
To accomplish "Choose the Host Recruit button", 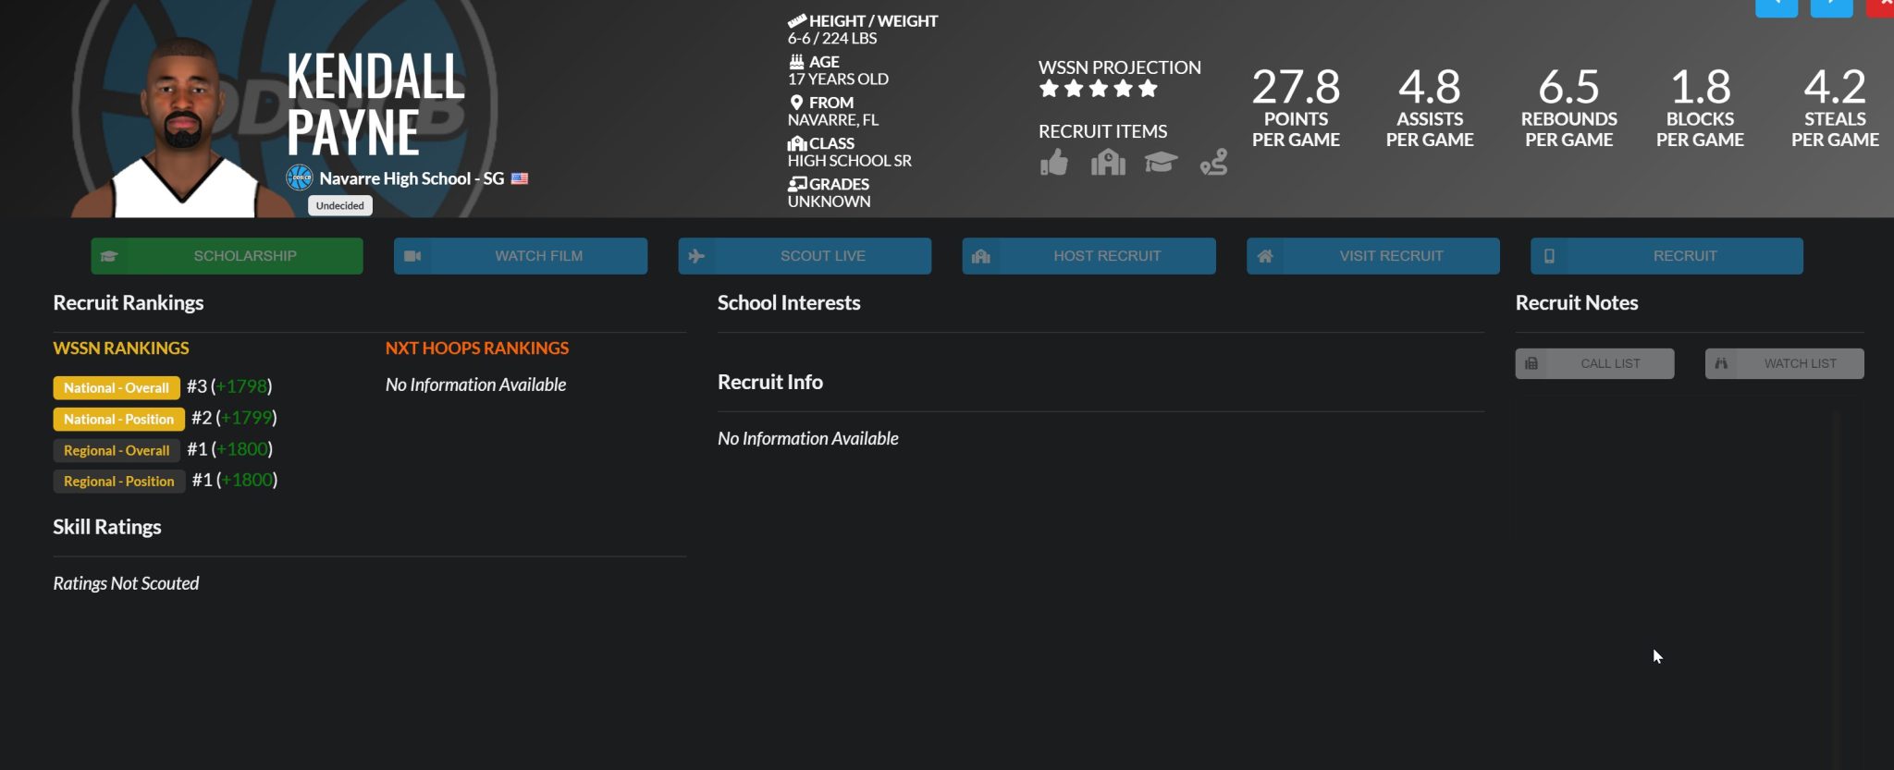I will pyautogui.click(x=1088, y=256).
